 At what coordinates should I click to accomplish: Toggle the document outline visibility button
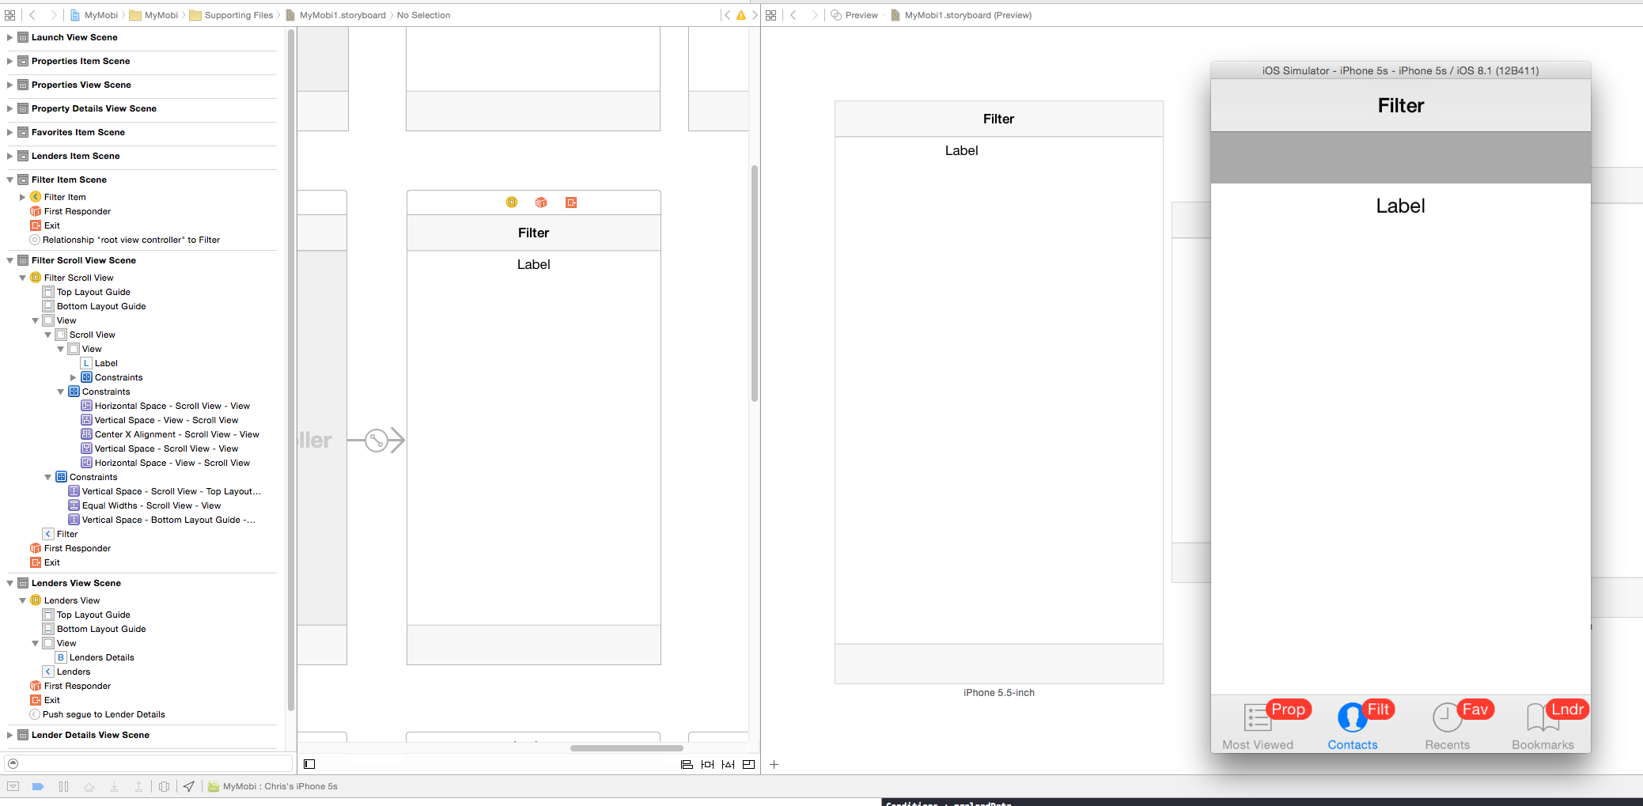point(309,764)
